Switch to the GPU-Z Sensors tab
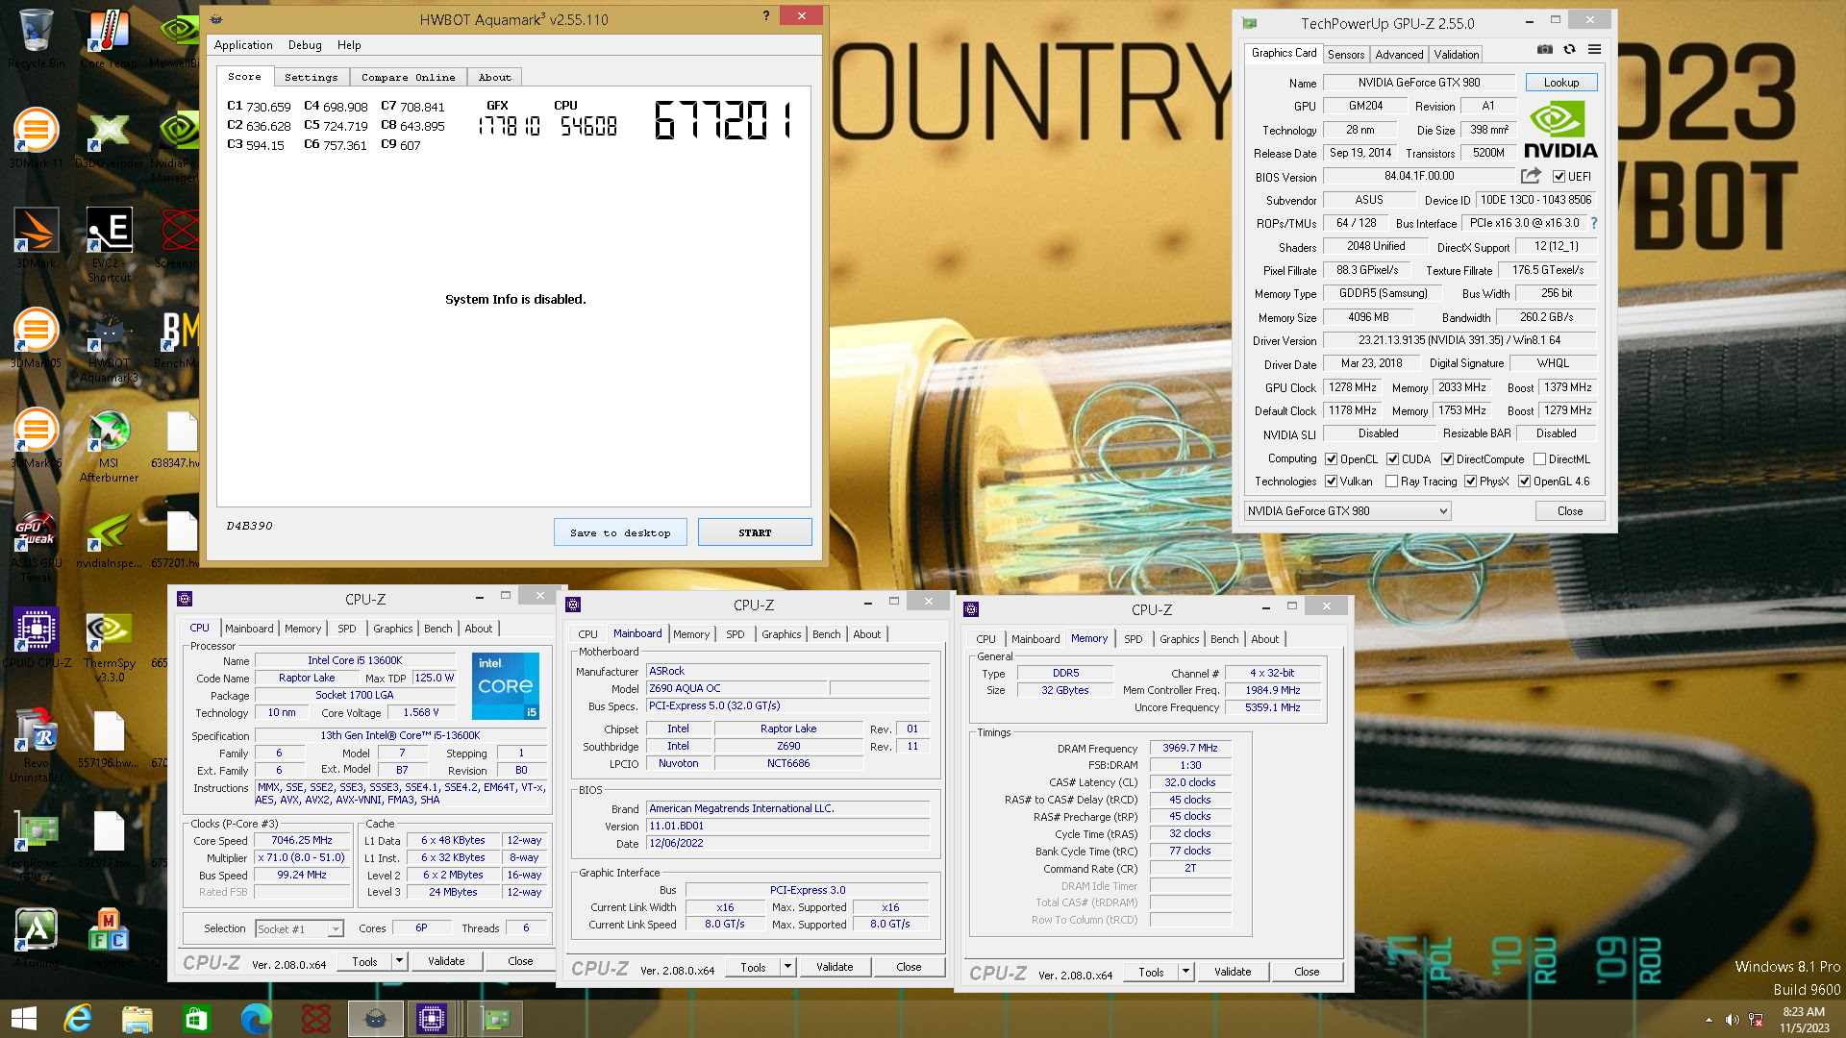This screenshot has width=1846, height=1038. (1346, 55)
